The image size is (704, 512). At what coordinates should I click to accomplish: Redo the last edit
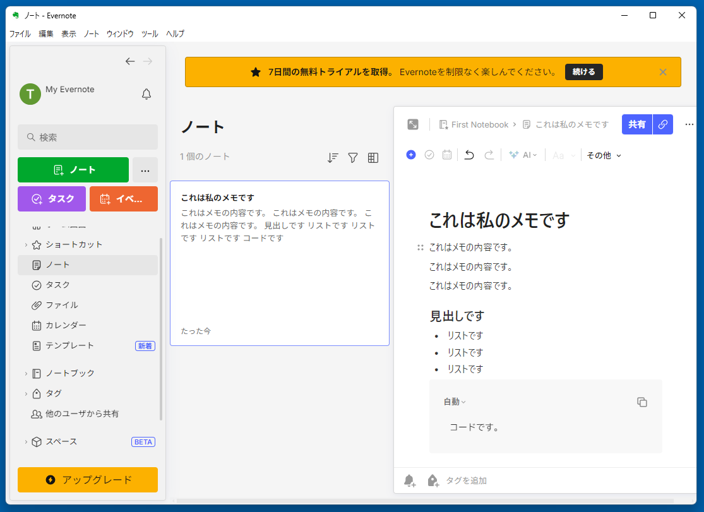489,155
